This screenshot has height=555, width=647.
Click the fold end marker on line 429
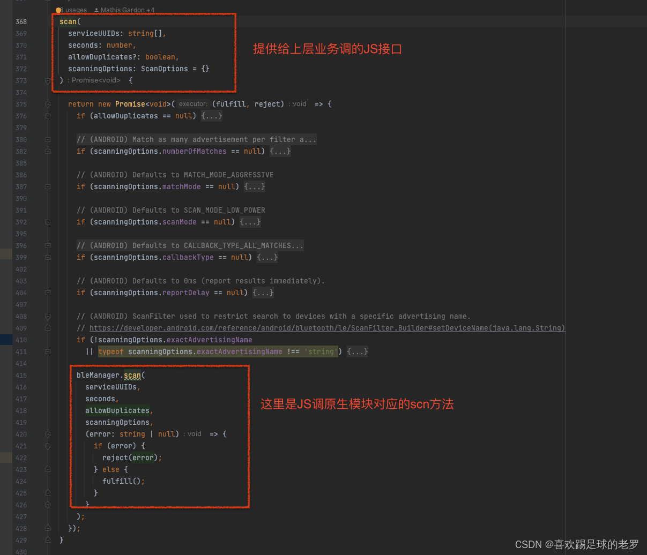click(x=48, y=541)
